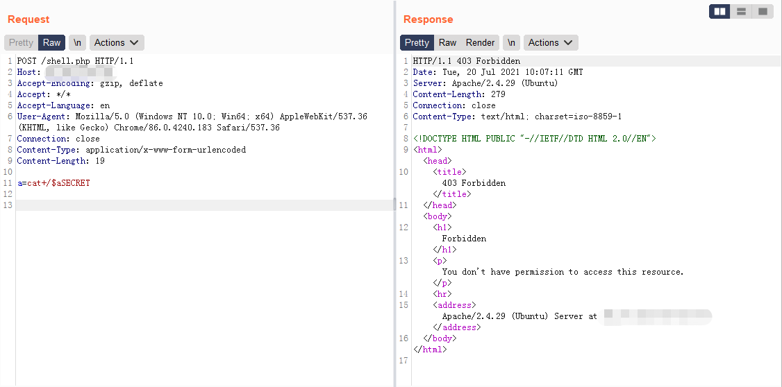Switch to side-by-side split layout icon
Viewport: 782px width, 387px height.
pyautogui.click(x=719, y=12)
